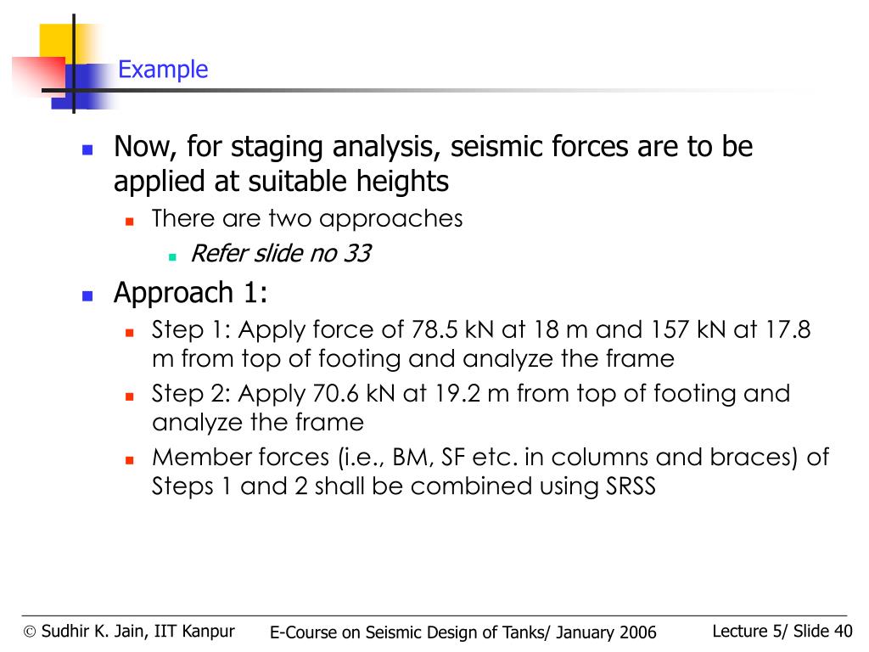The image size is (869, 652).
Task: Click 'There are two approaches' text
Action: click(307, 218)
